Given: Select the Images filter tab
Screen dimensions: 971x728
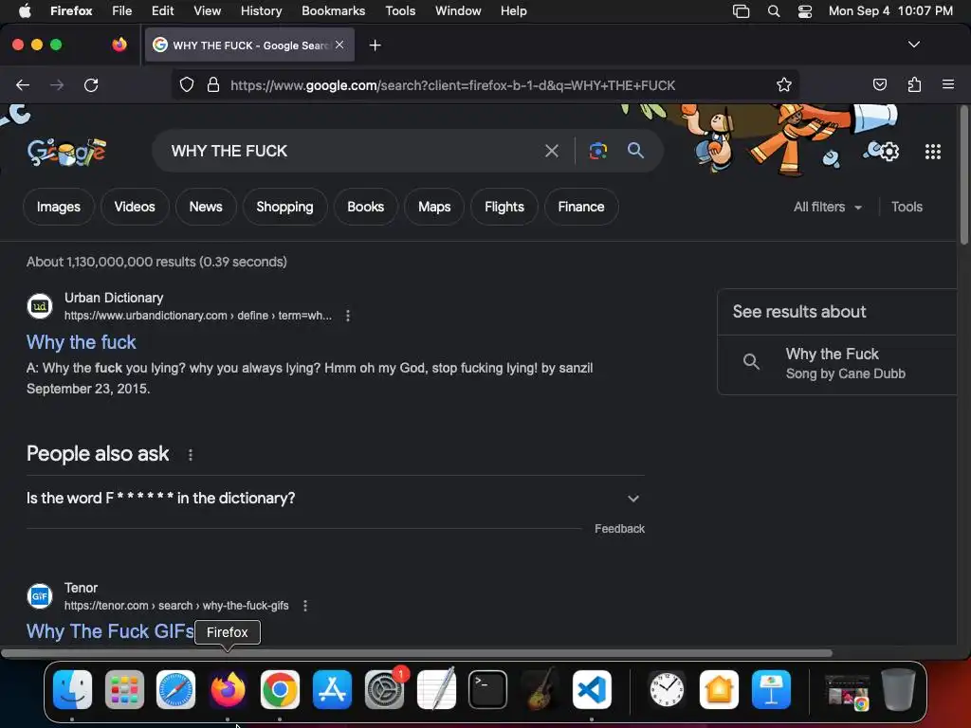Looking at the screenshot, I should [58, 207].
